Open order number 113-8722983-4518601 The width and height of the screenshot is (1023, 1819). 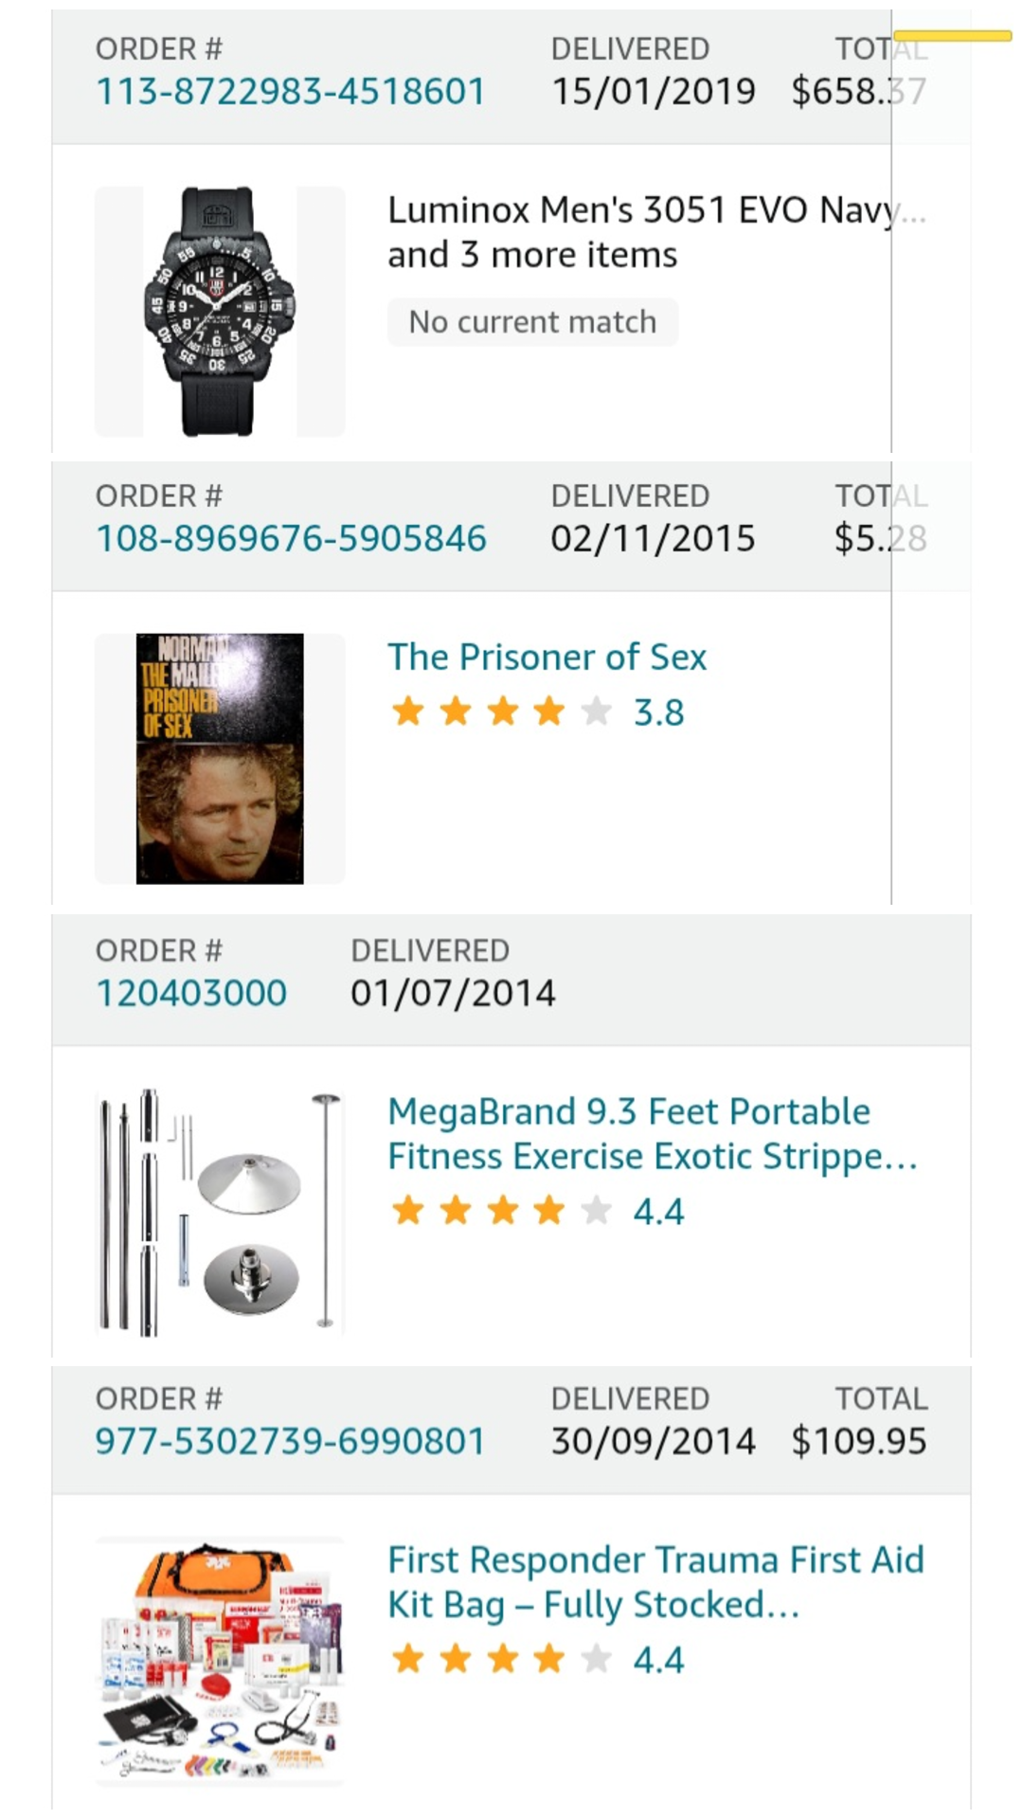click(290, 92)
